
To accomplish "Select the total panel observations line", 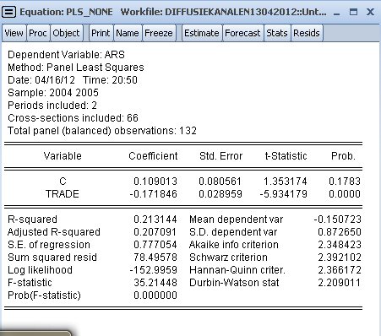I will coord(102,131).
